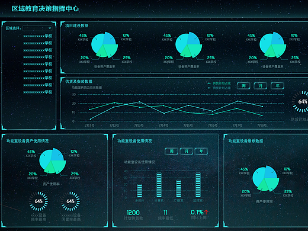Click the 7月6号 axis label
This screenshot has width=308, height=231.
coord(213,126)
